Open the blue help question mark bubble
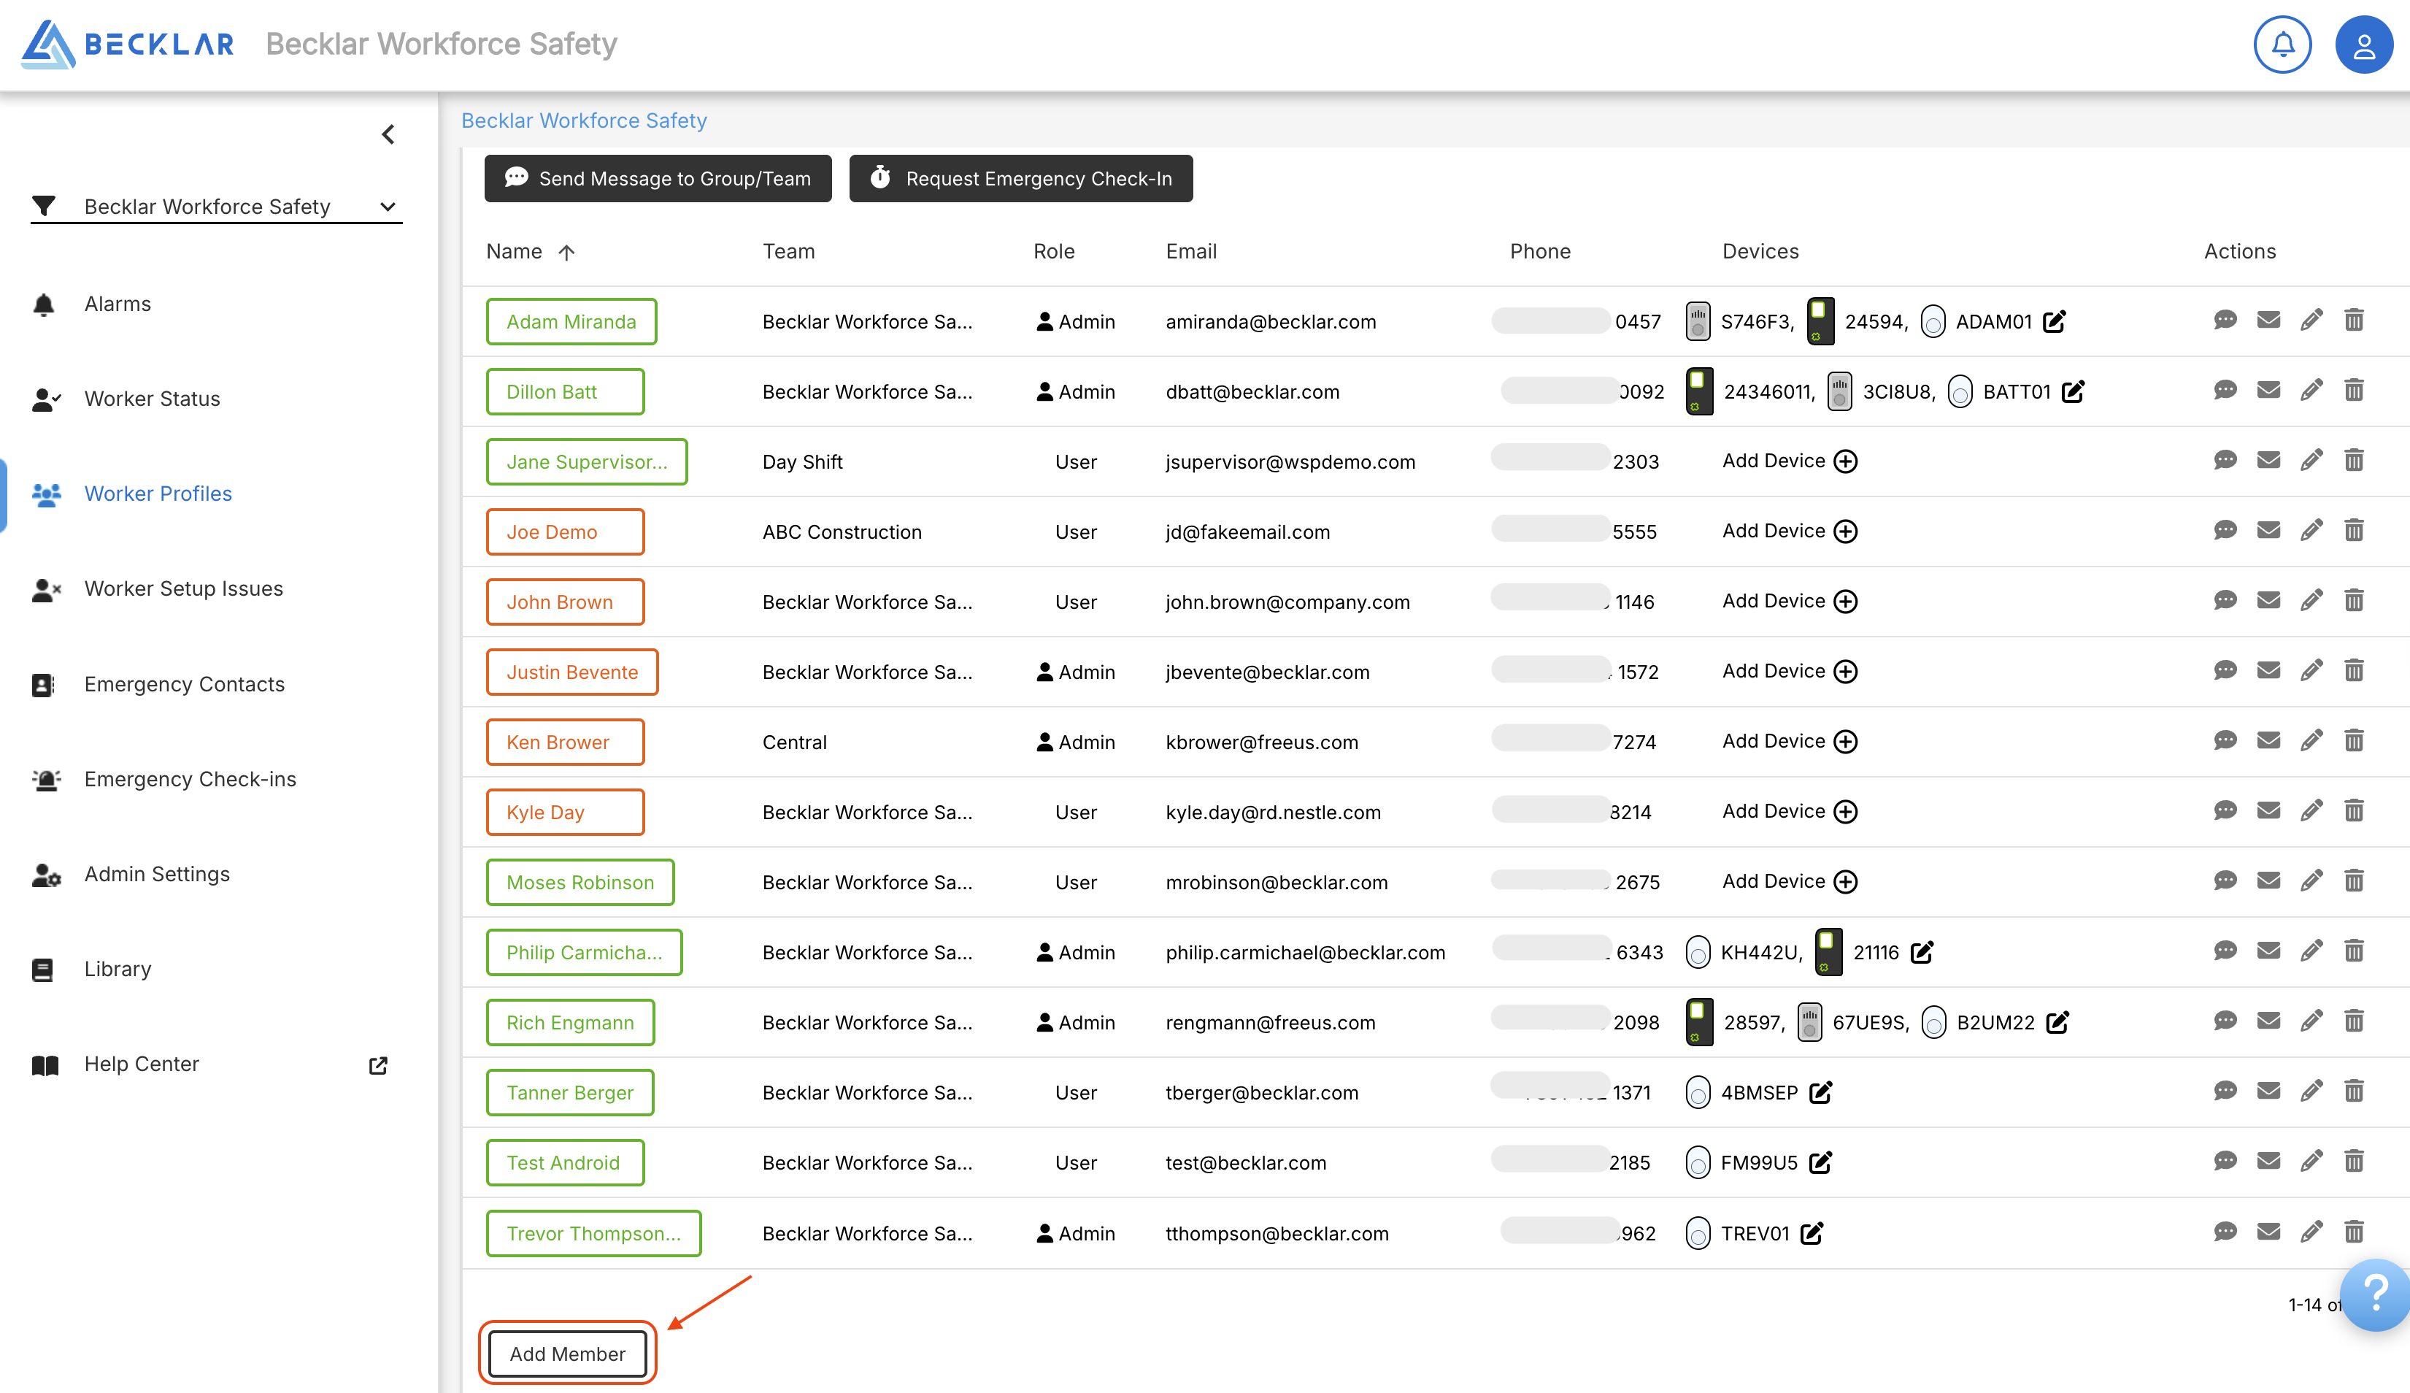This screenshot has width=2410, height=1393. [x=2376, y=1295]
